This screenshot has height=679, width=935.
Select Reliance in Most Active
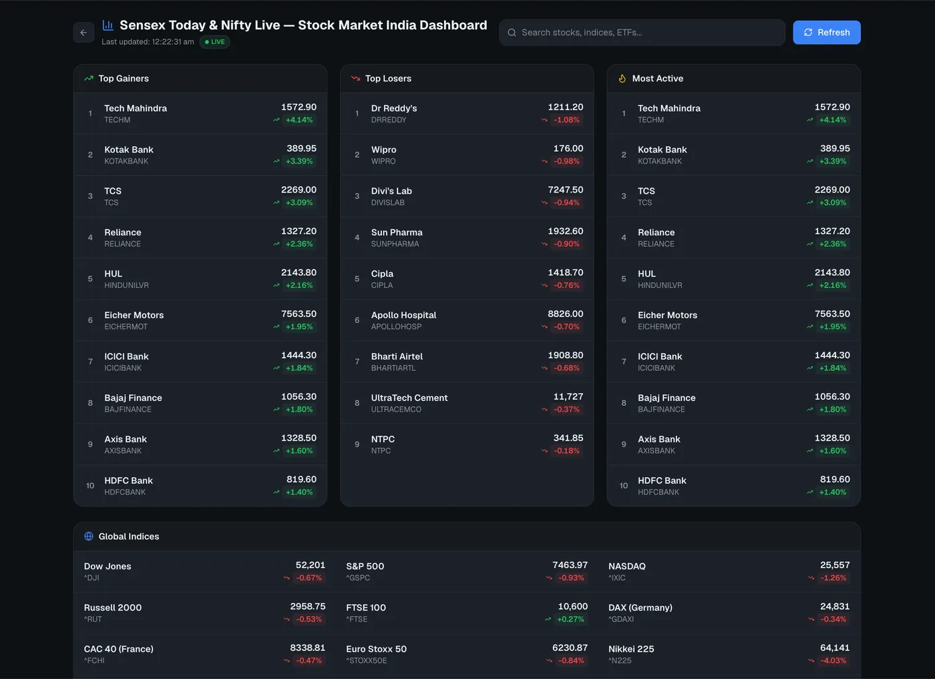[x=733, y=238]
